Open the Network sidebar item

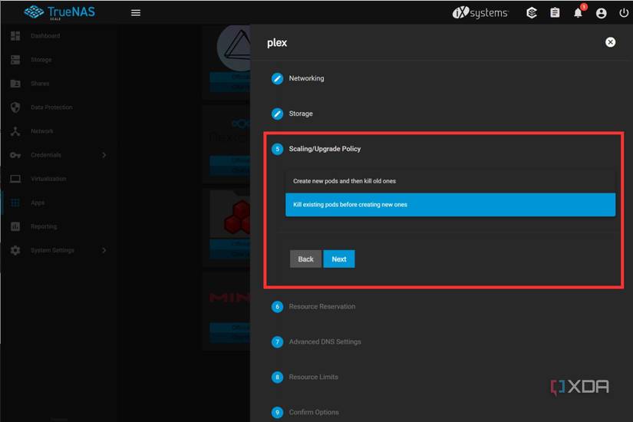(x=42, y=131)
